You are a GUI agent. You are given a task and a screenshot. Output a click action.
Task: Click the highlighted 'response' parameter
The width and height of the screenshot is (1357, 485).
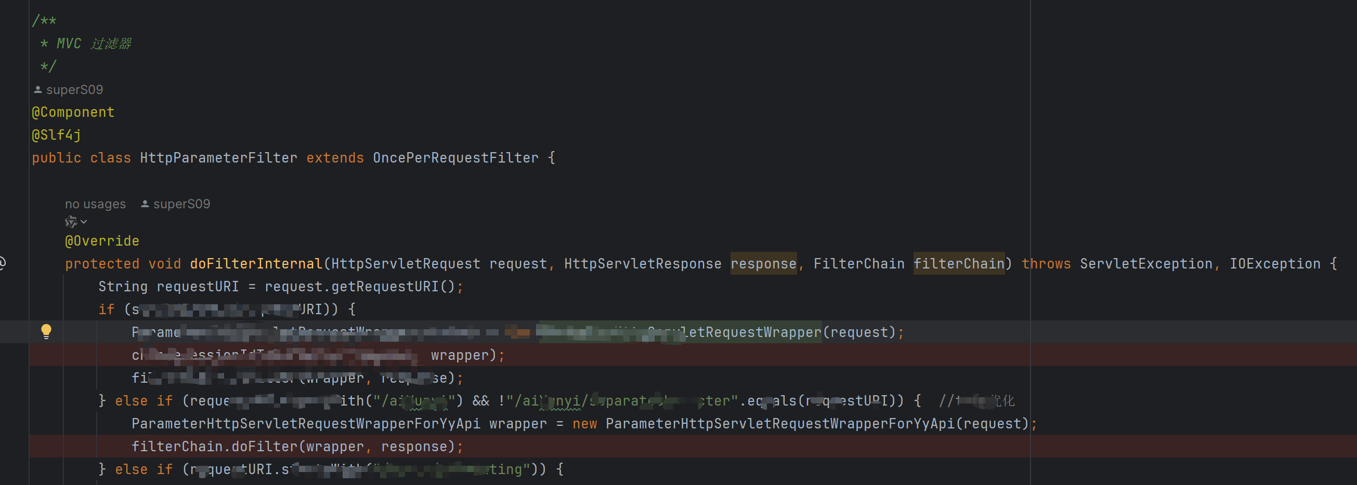click(x=763, y=264)
